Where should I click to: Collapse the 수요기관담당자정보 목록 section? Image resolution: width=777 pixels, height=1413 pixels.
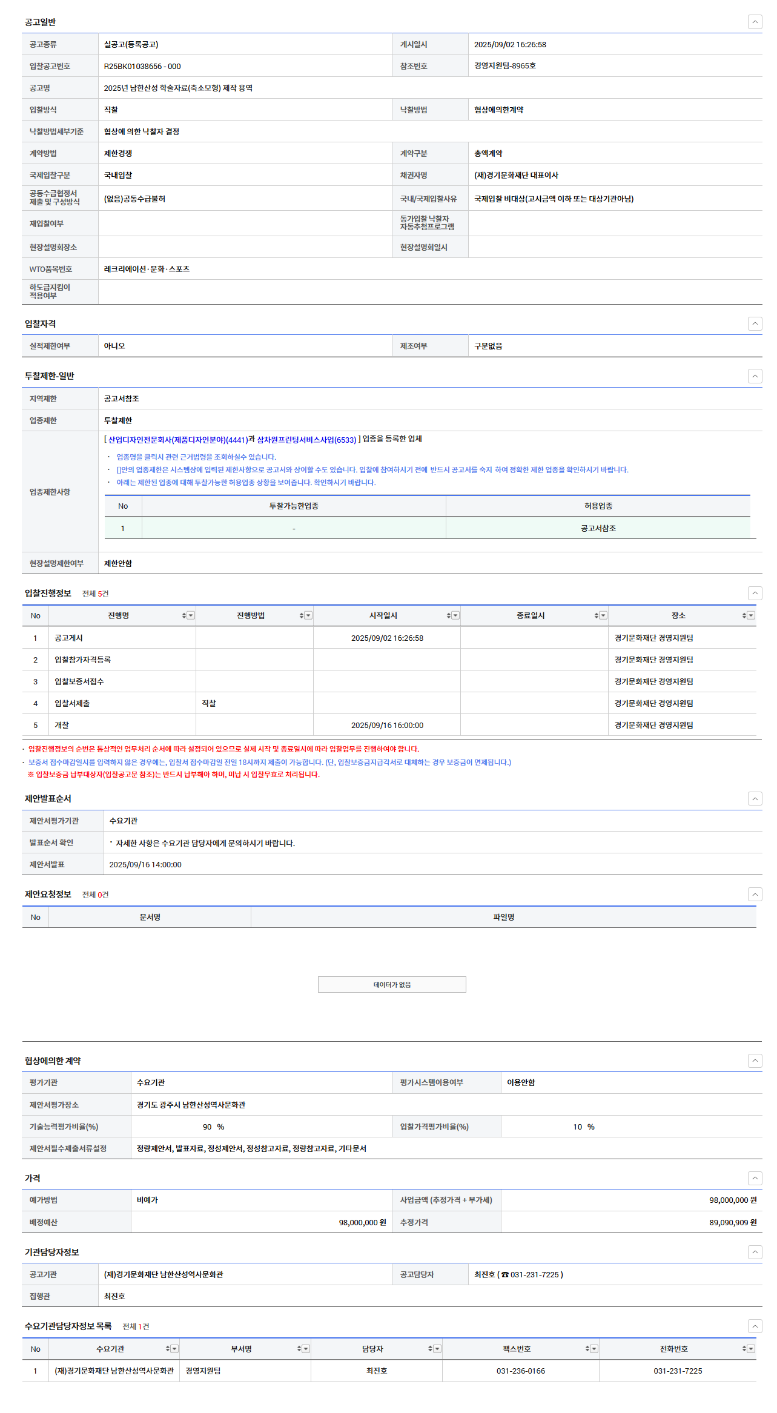point(755,1326)
